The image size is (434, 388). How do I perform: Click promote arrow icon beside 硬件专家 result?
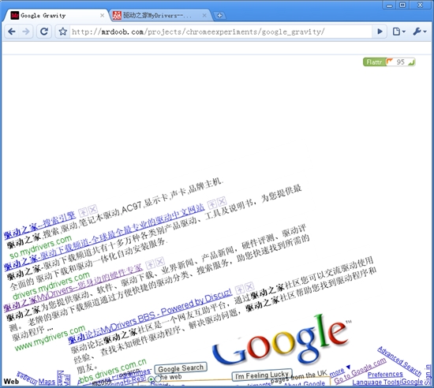coord(150,264)
